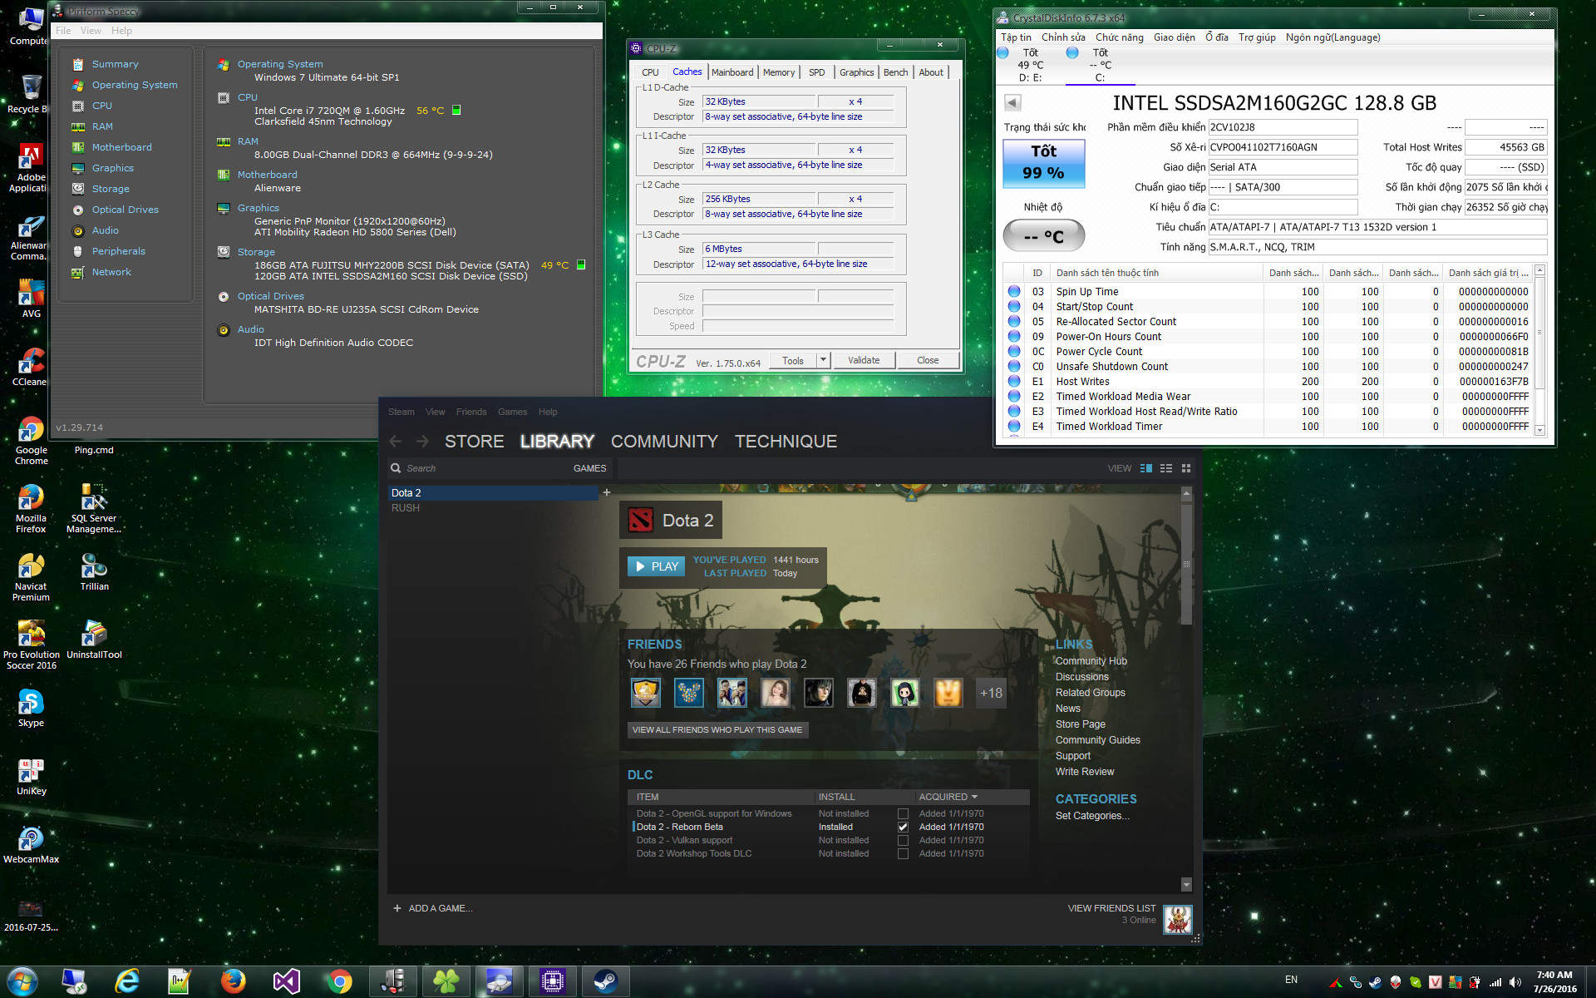The width and height of the screenshot is (1596, 998).
Task: Open Storage section in Speccy sidebar
Action: [x=110, y=189]
